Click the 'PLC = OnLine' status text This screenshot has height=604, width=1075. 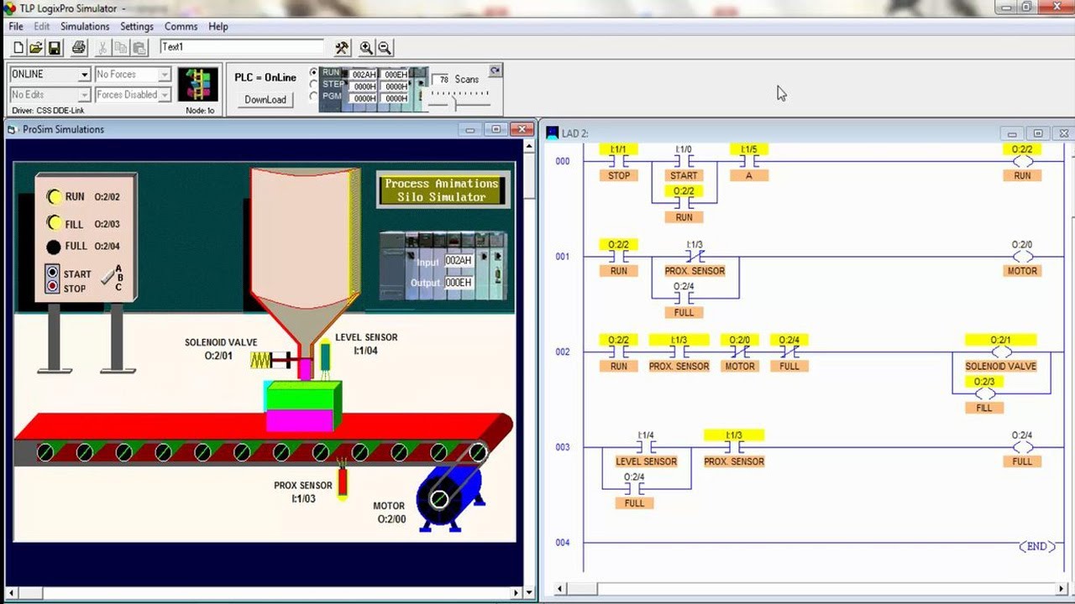265,77
